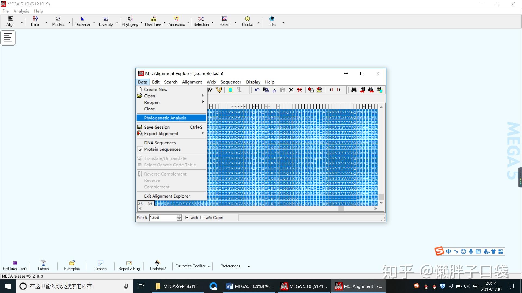Click the Undo icon in the alignment toolbar

[257, 90]
